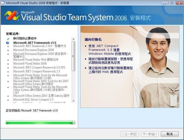Select Microsoft Document Explorer 2008 item
The image size is (184, 140).
[33, 50]
